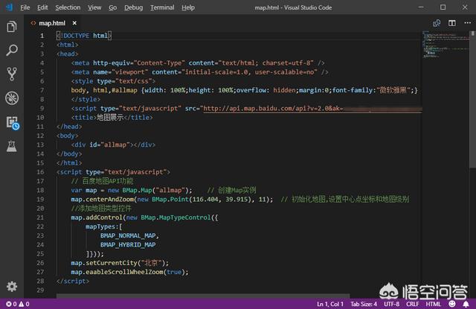Open the Manage gear settings icon

[x=11, y=286]
